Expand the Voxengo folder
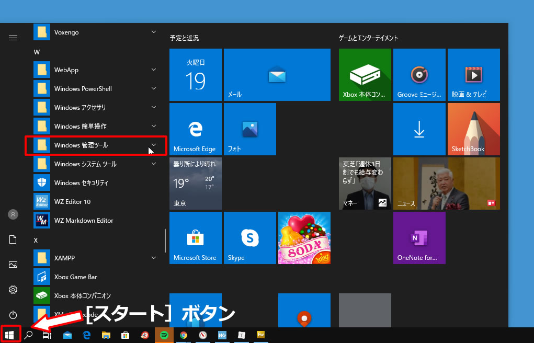 tap(95, 32)
